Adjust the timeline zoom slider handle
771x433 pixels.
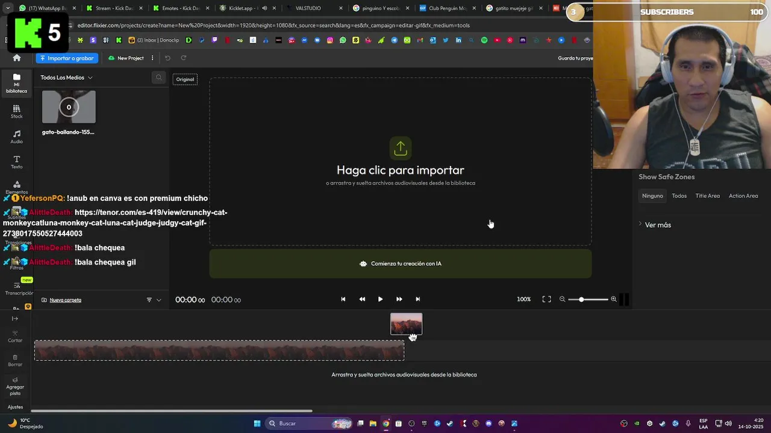click(581, 299)
